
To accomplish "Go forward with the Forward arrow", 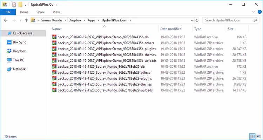I will coord(14,20).
